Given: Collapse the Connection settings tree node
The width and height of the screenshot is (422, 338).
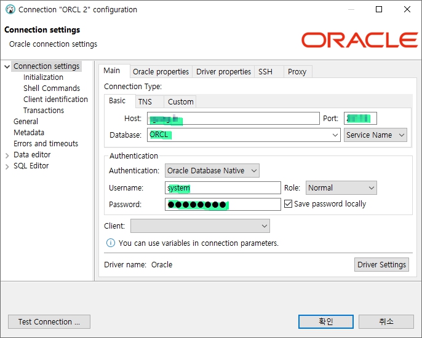Looking at the screenshot, I should point(7,66).
